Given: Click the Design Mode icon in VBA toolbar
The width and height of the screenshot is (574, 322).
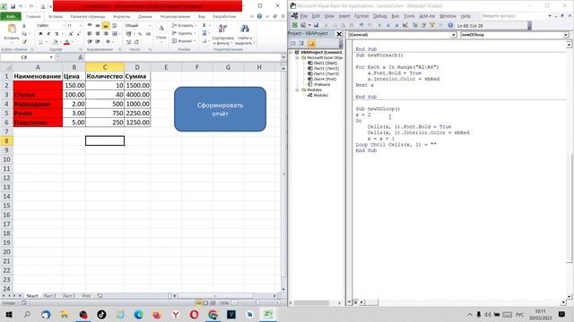Looking at the screenshot, I should click(404, 26).
